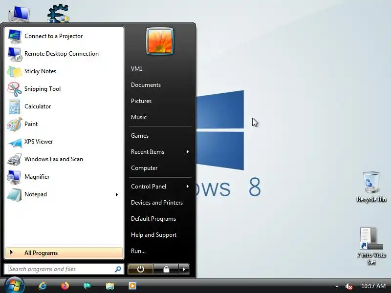Open the Sticky Notes icon
The height and width of the screenshot is (293, 391).
(15, 71)
